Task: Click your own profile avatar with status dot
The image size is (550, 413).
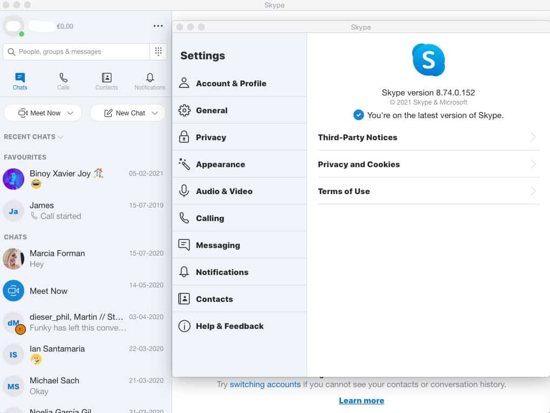Action: point(13,25)
